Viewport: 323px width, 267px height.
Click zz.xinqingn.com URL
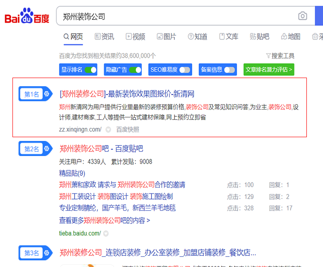point(80,129)
